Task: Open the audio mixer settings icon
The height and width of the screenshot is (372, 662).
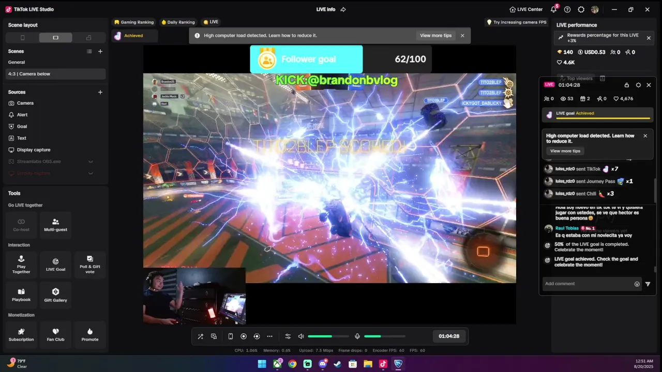Action: pos(288,336)
